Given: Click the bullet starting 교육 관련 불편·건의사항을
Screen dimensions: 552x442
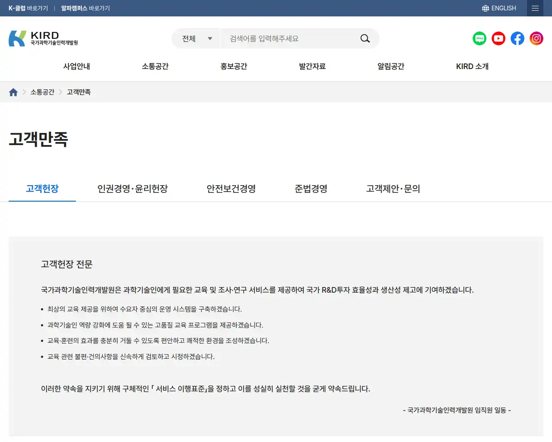Looking at the screenshot, I should [x=131, y=357].
